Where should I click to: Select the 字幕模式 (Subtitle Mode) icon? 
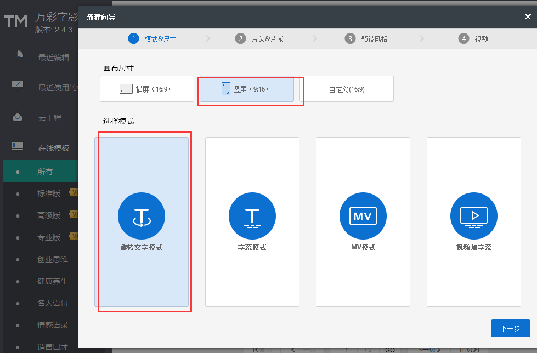point(252,216)
